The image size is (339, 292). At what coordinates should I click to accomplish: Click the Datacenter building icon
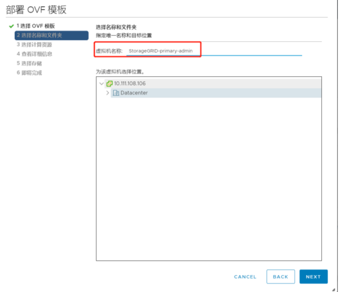coord(116,93)
